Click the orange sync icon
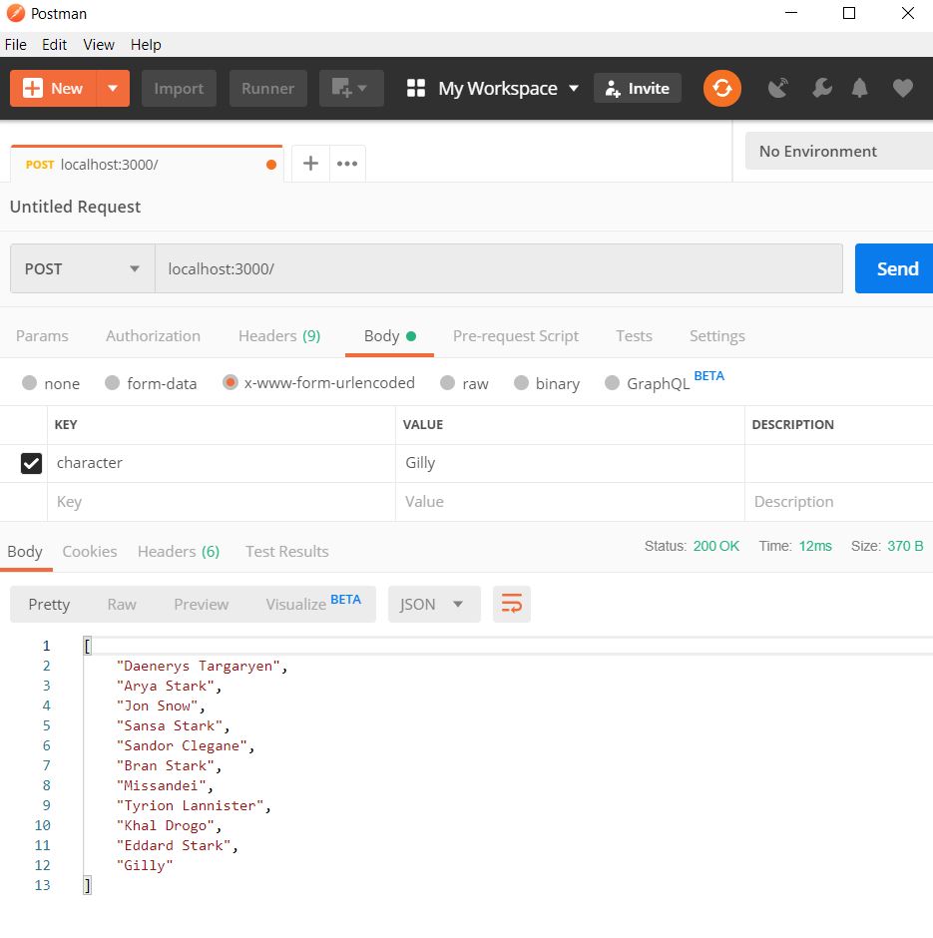The height and width of the screenshot is (938, 933). [x=721, y=89]
